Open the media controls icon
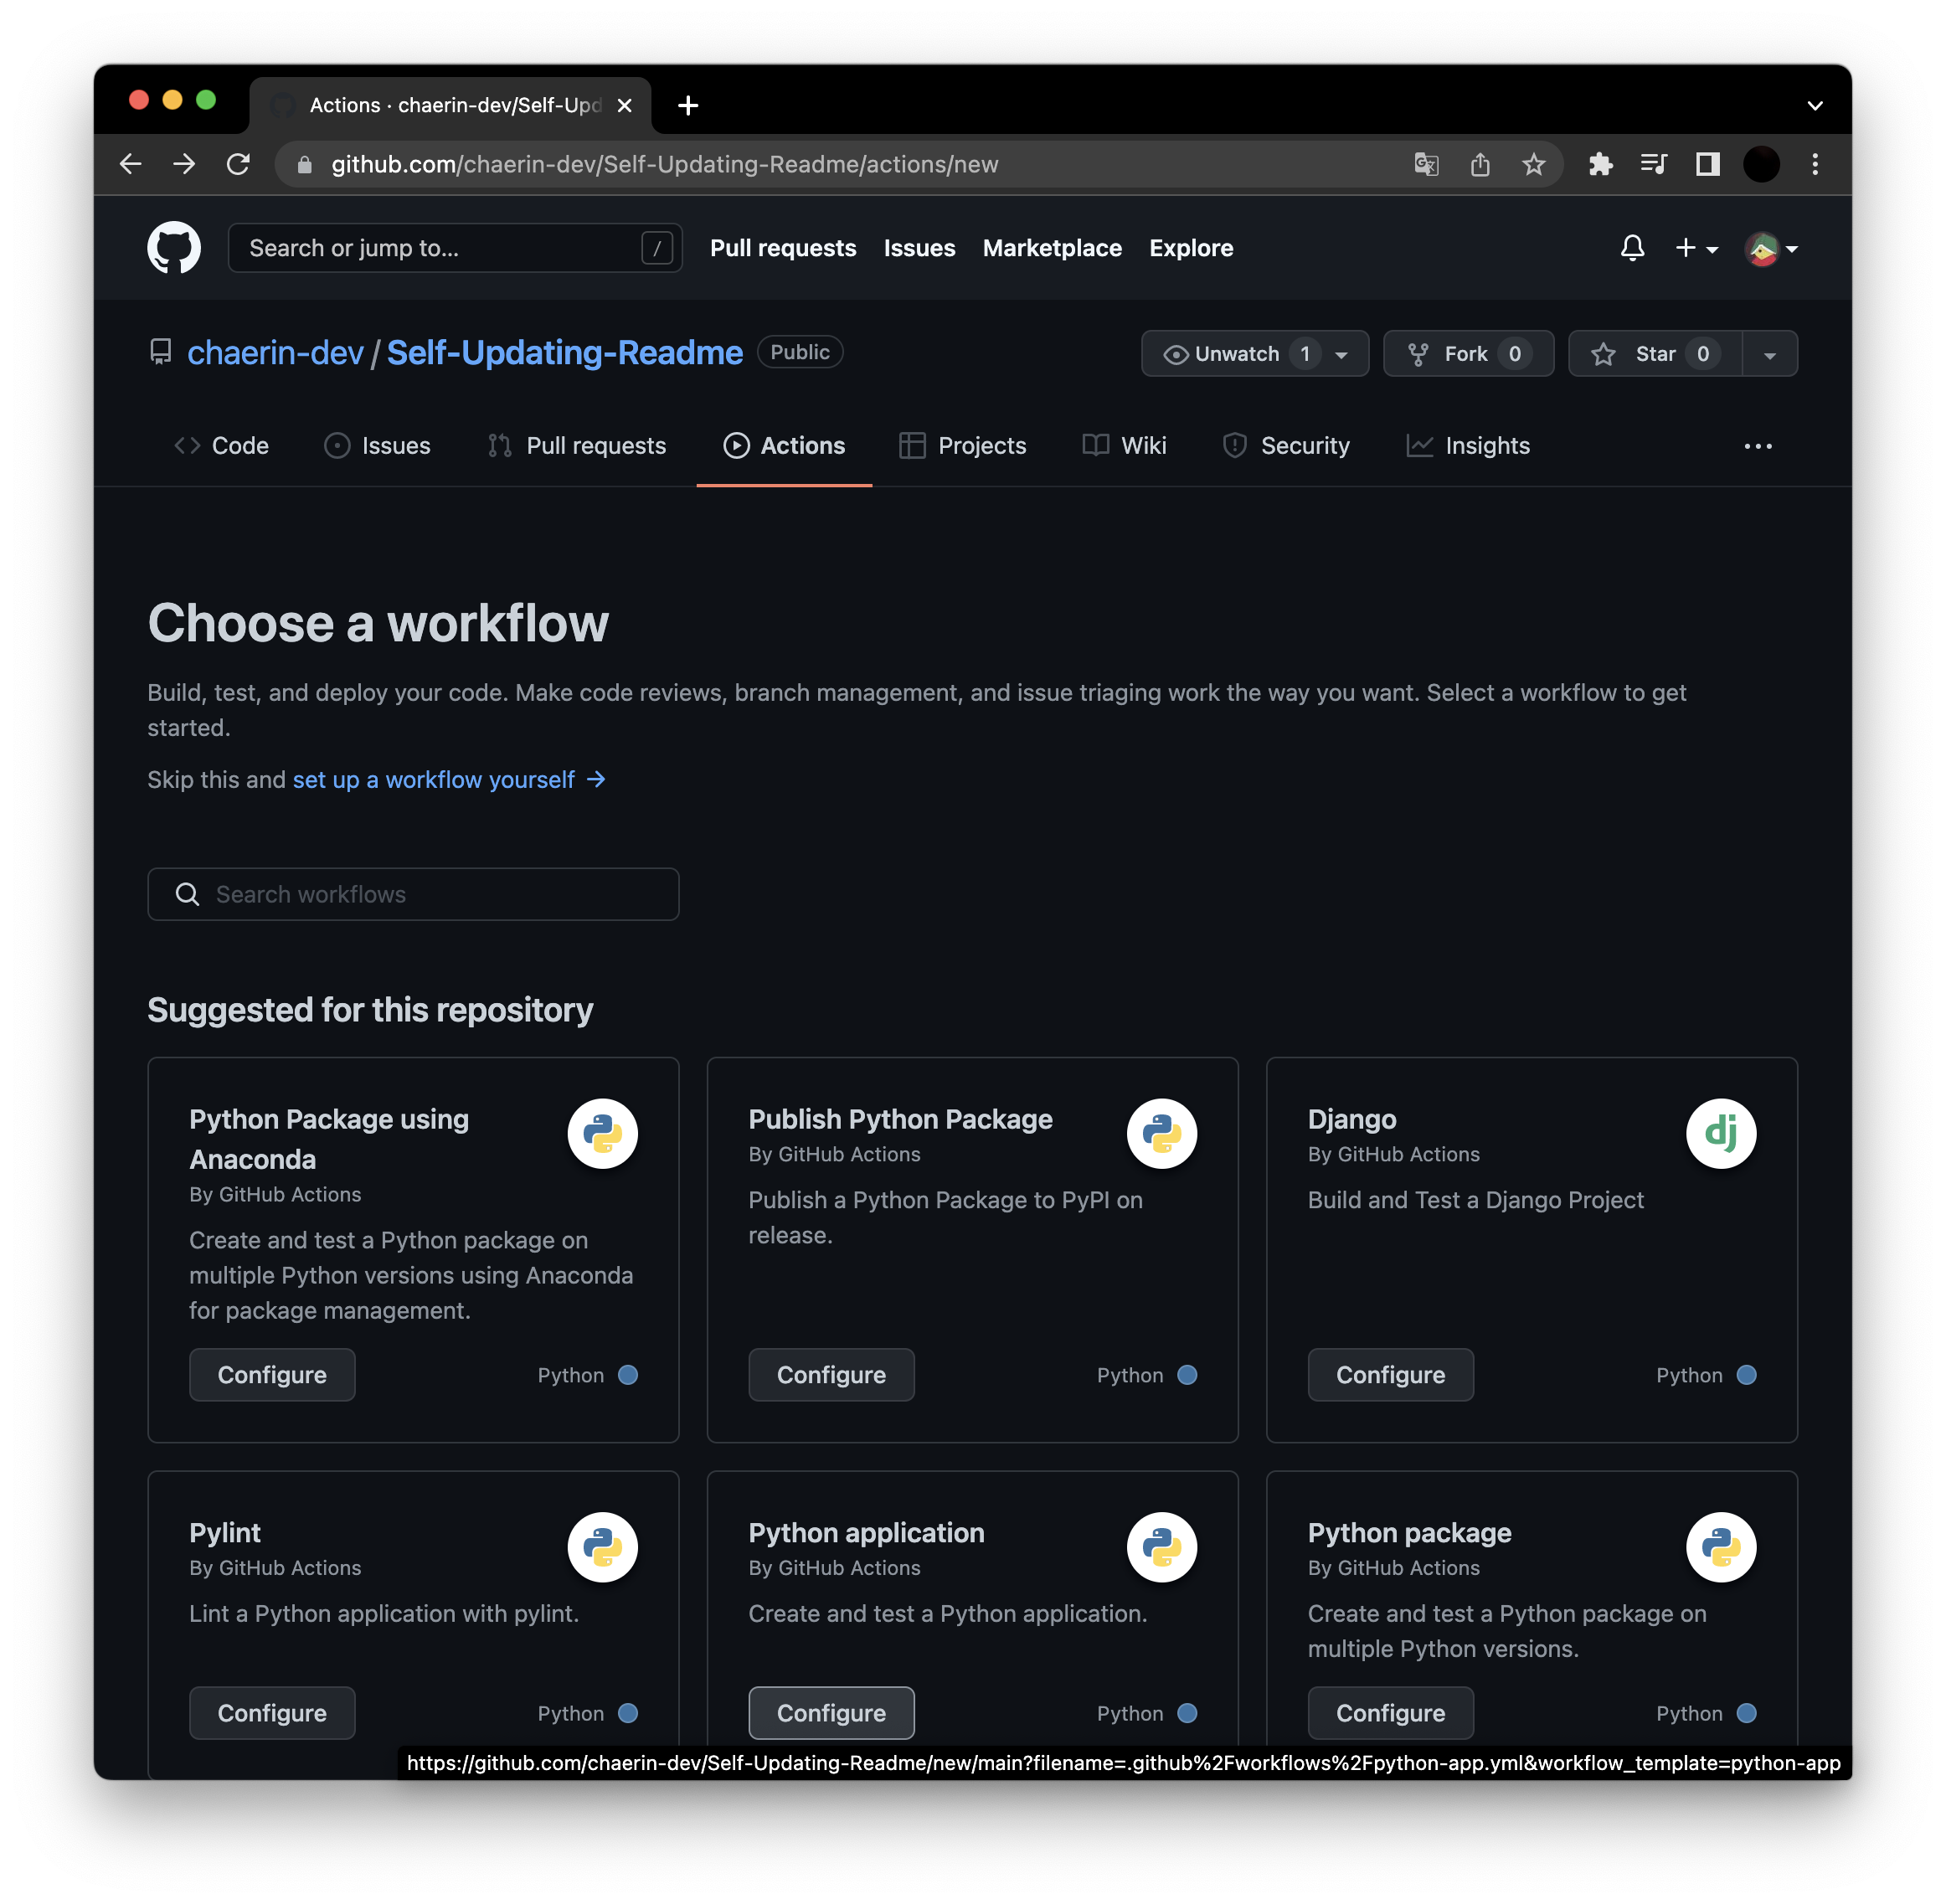 click(x=1654, y=164)
